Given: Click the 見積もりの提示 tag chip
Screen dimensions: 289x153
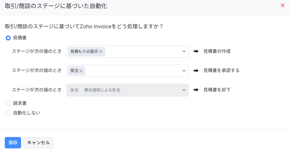Looking at the screenshot, I should pos(84,52).
